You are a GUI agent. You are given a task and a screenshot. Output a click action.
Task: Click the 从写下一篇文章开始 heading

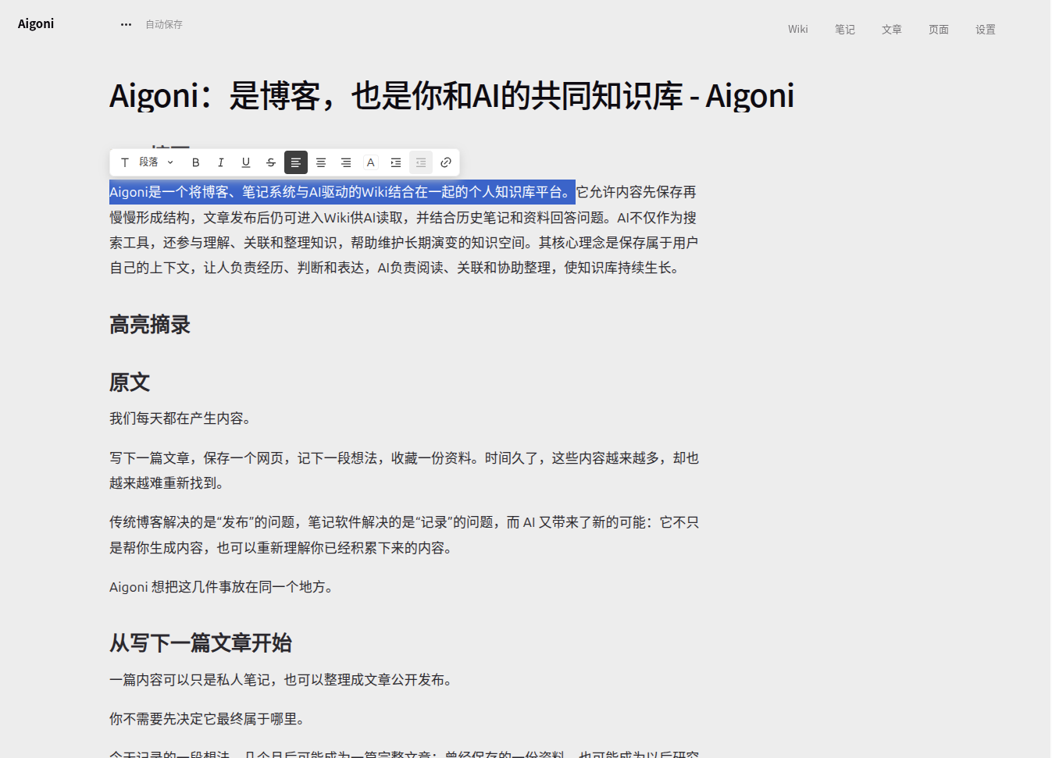tap(201, 643)
